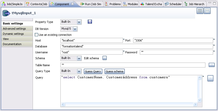Switch to the left grid layout view icon
This screenshot has width=218, height=111.
point(200,11)
